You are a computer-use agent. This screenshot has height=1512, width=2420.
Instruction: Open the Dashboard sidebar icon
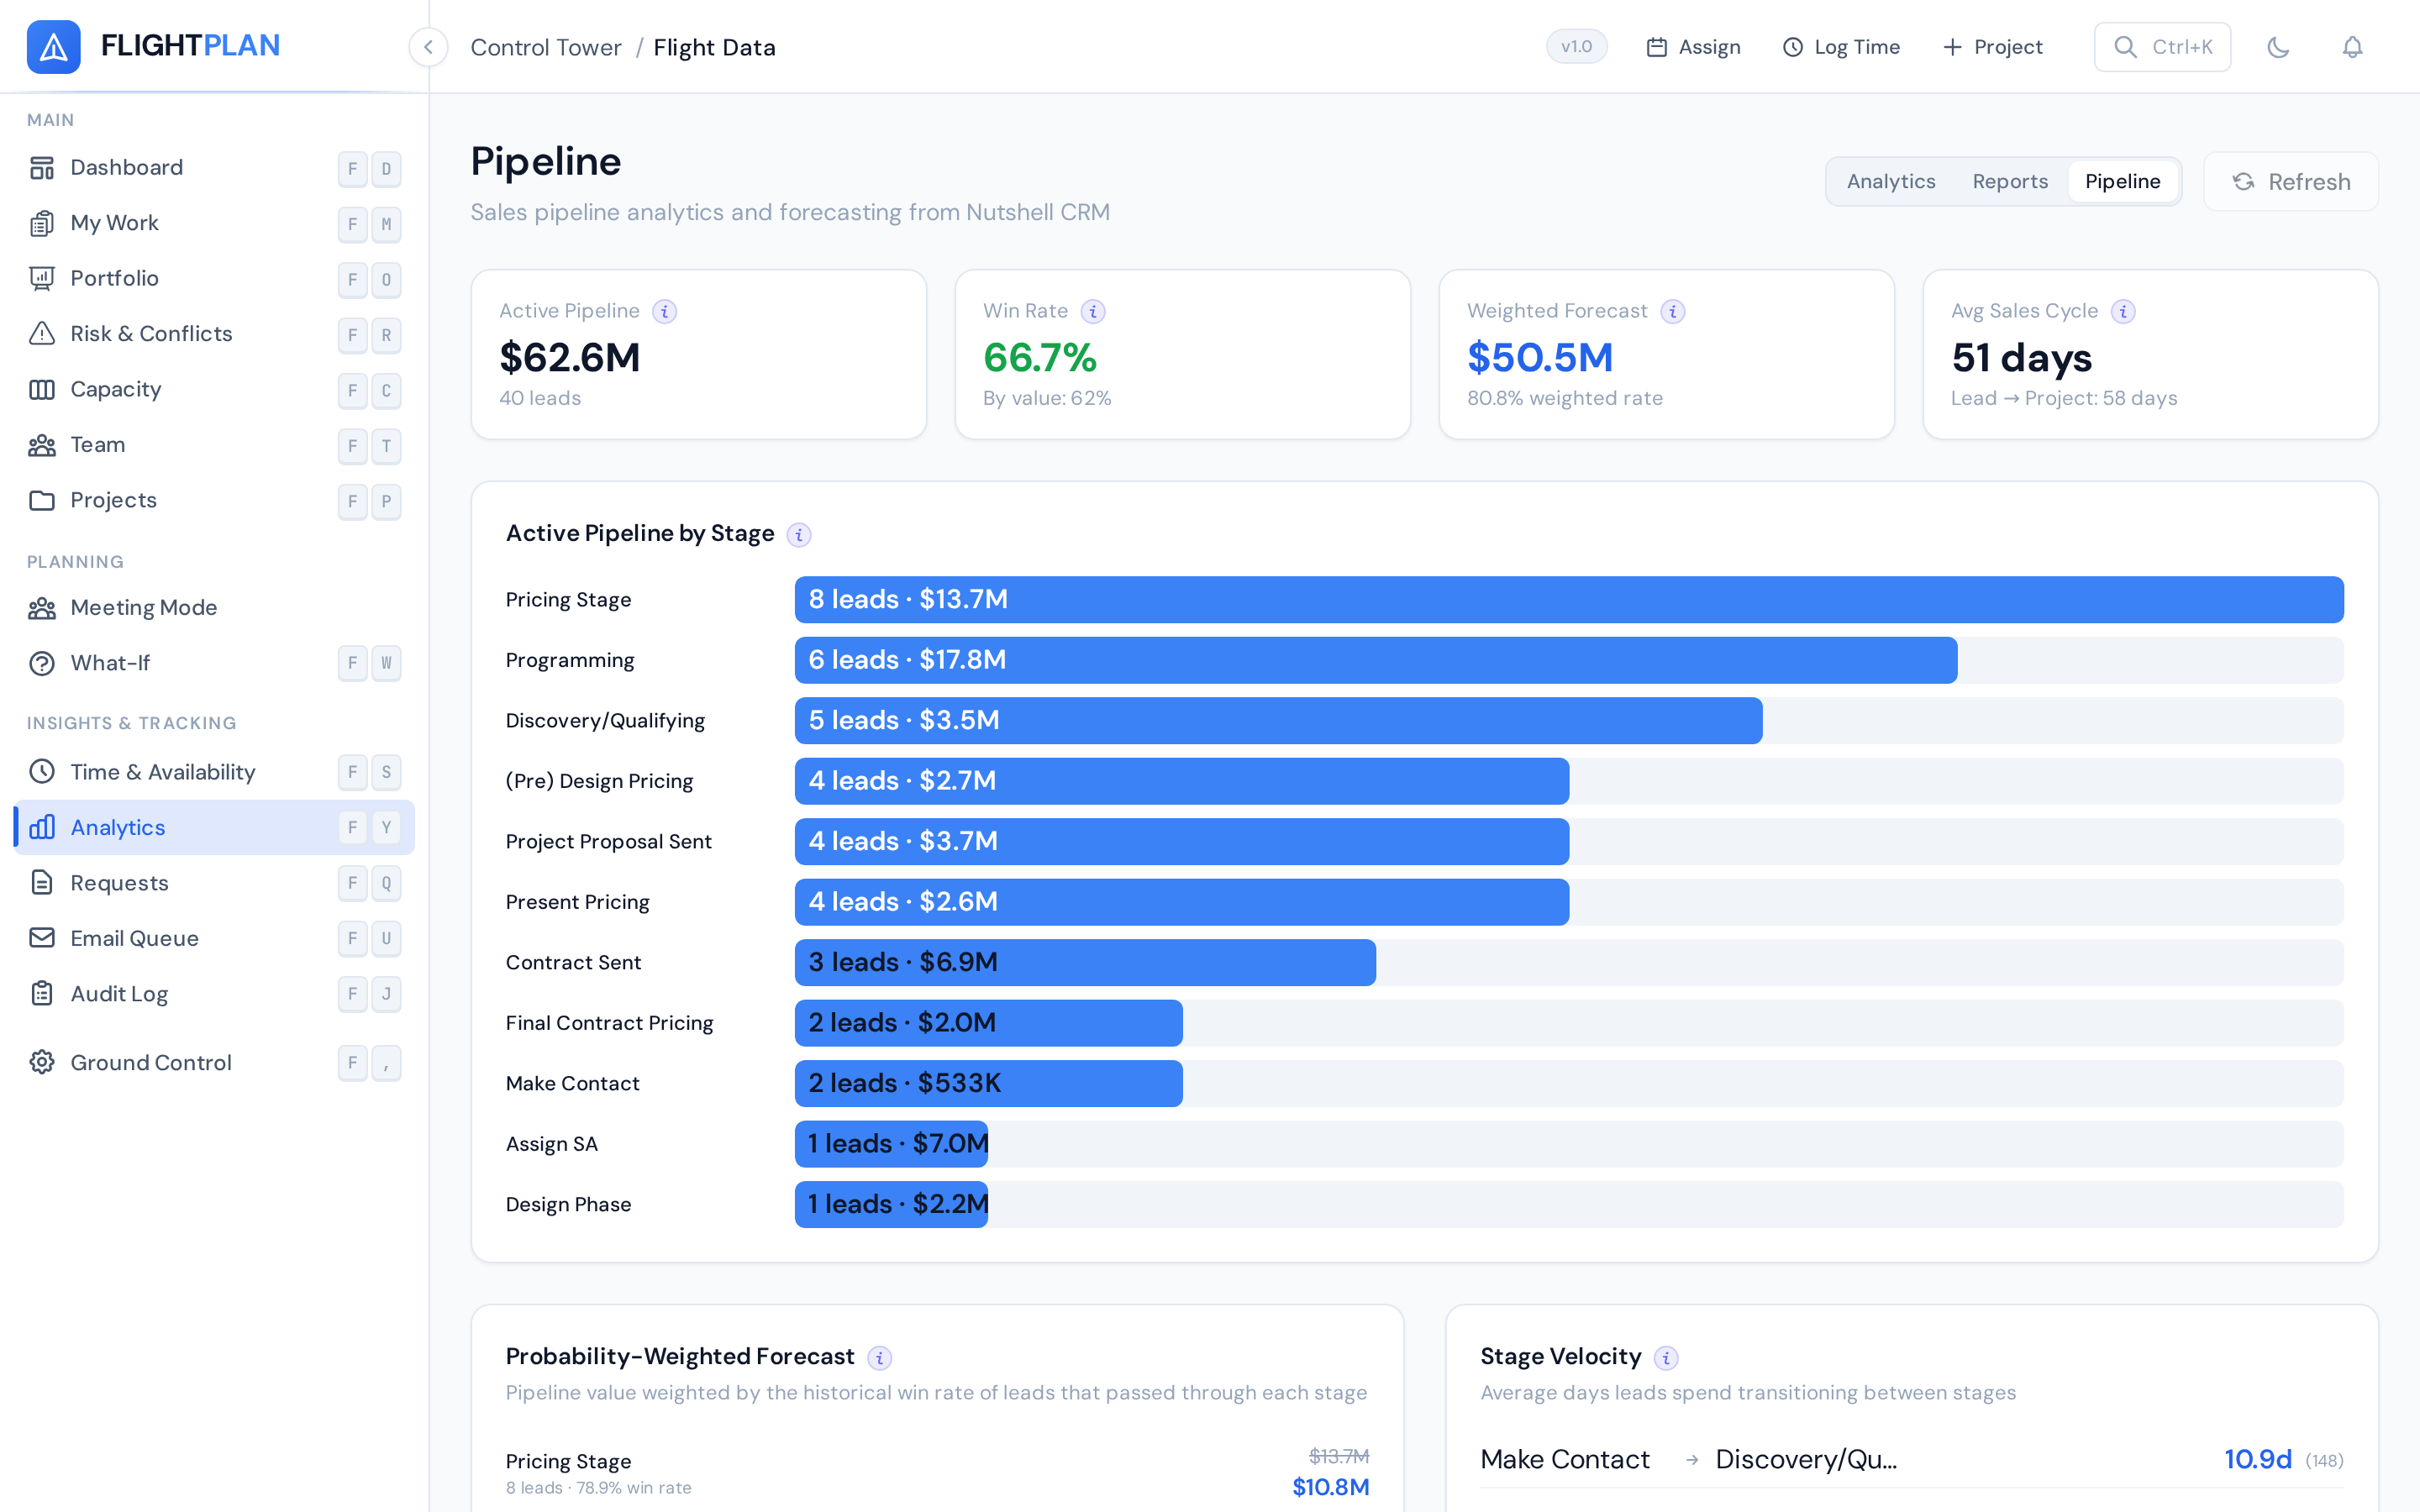42,168
